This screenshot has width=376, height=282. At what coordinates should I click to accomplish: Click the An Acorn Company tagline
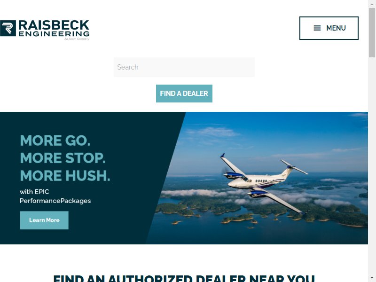(77, 39)
